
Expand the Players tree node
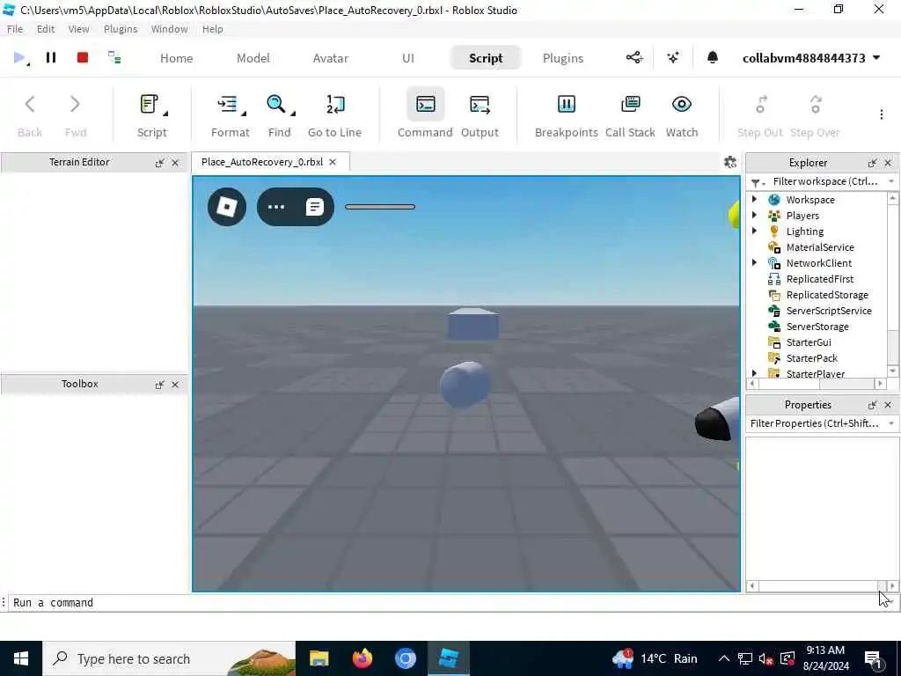point(754,215)
